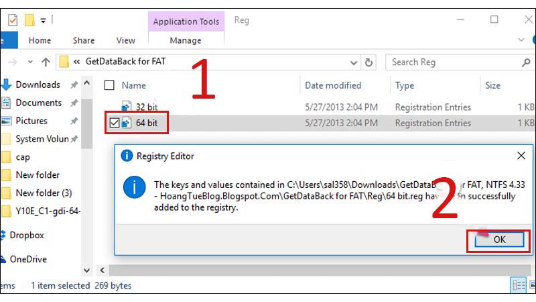Go back with the Forward arrow
536x302 pixels.
click(13, 62)
